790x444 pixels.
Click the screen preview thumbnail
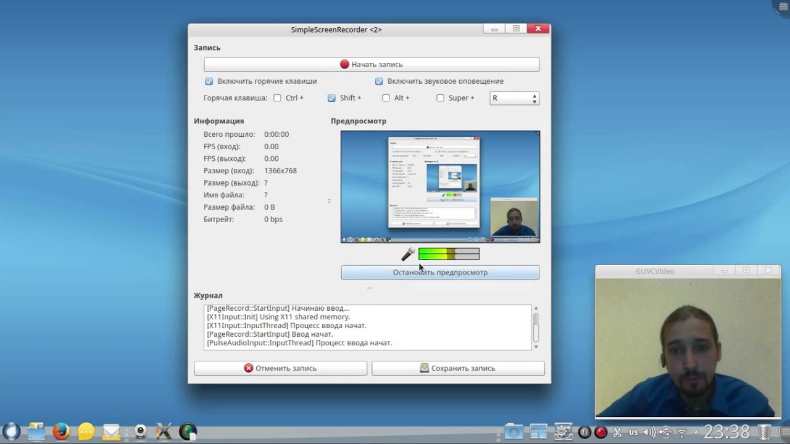click(440, 186)
